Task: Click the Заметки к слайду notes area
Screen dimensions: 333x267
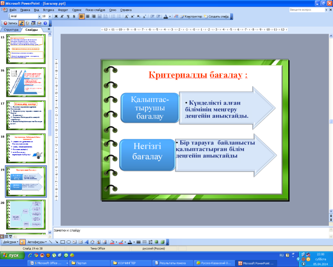Action: click(191, 232)
